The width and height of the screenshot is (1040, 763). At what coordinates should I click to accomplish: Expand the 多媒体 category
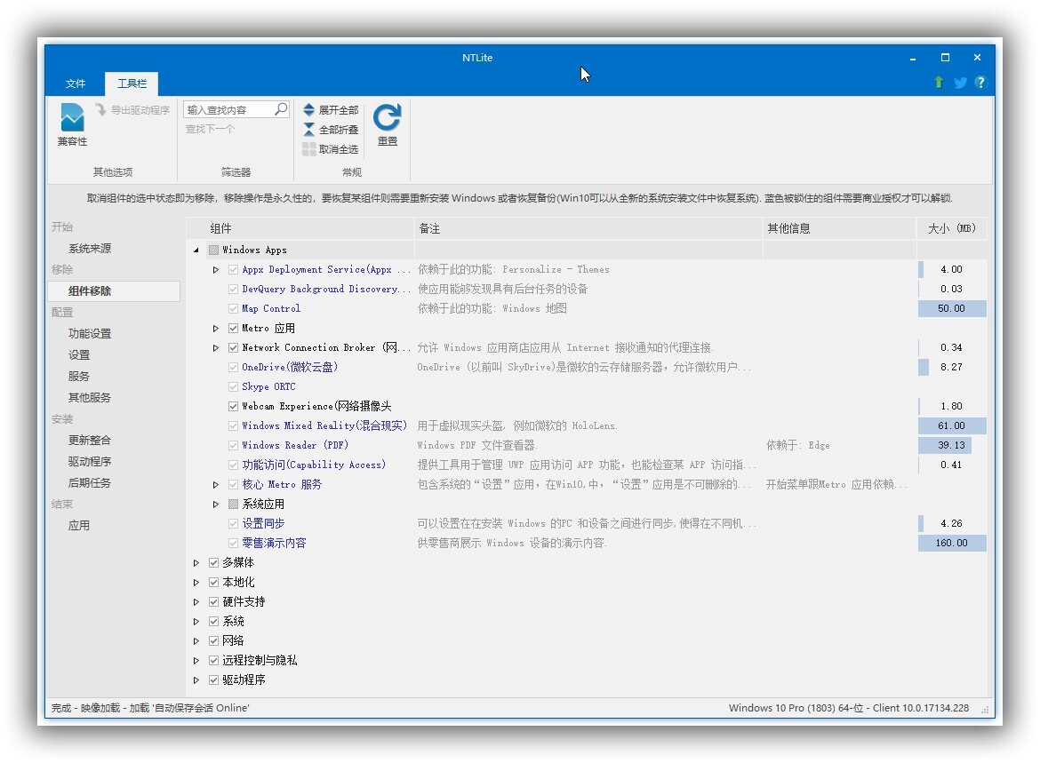tap(196, 562)
